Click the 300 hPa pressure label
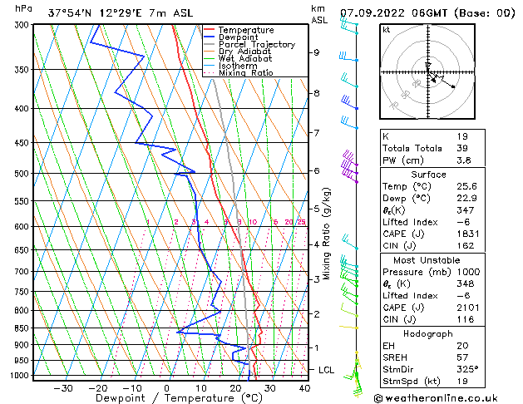This screenshot has width=523, height=404. point(23,25)
